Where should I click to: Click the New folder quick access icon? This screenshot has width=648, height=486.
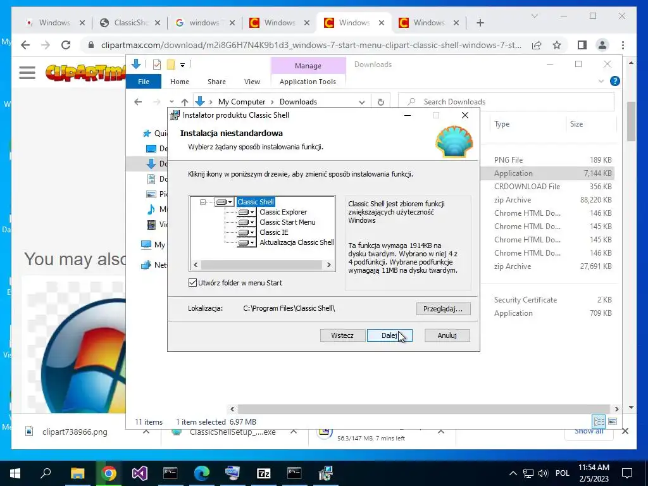point(171,65)
